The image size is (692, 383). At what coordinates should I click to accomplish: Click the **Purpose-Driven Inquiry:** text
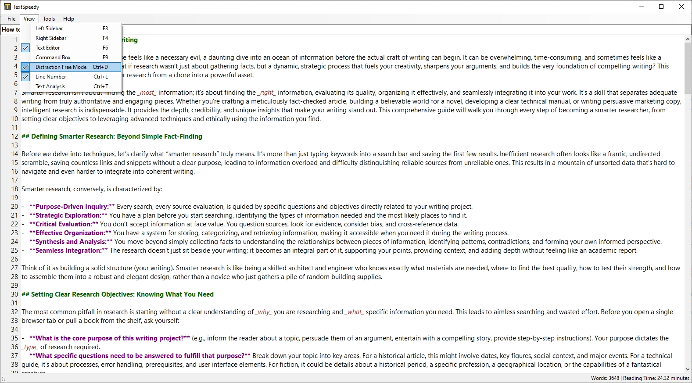[72, 207]
